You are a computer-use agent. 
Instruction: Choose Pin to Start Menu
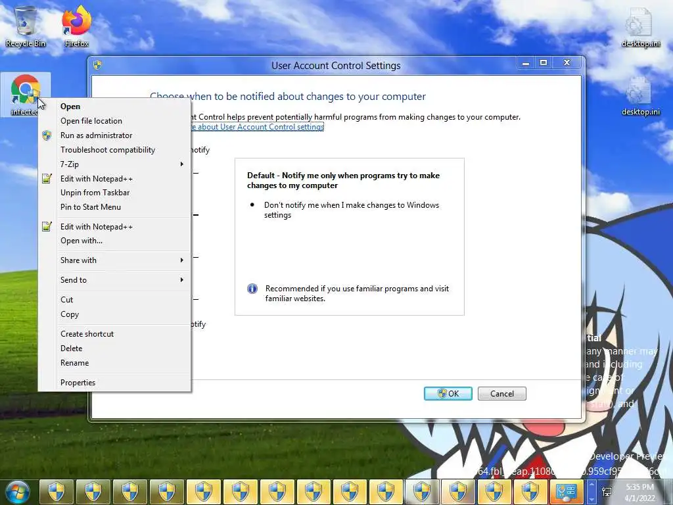(114, 207)
